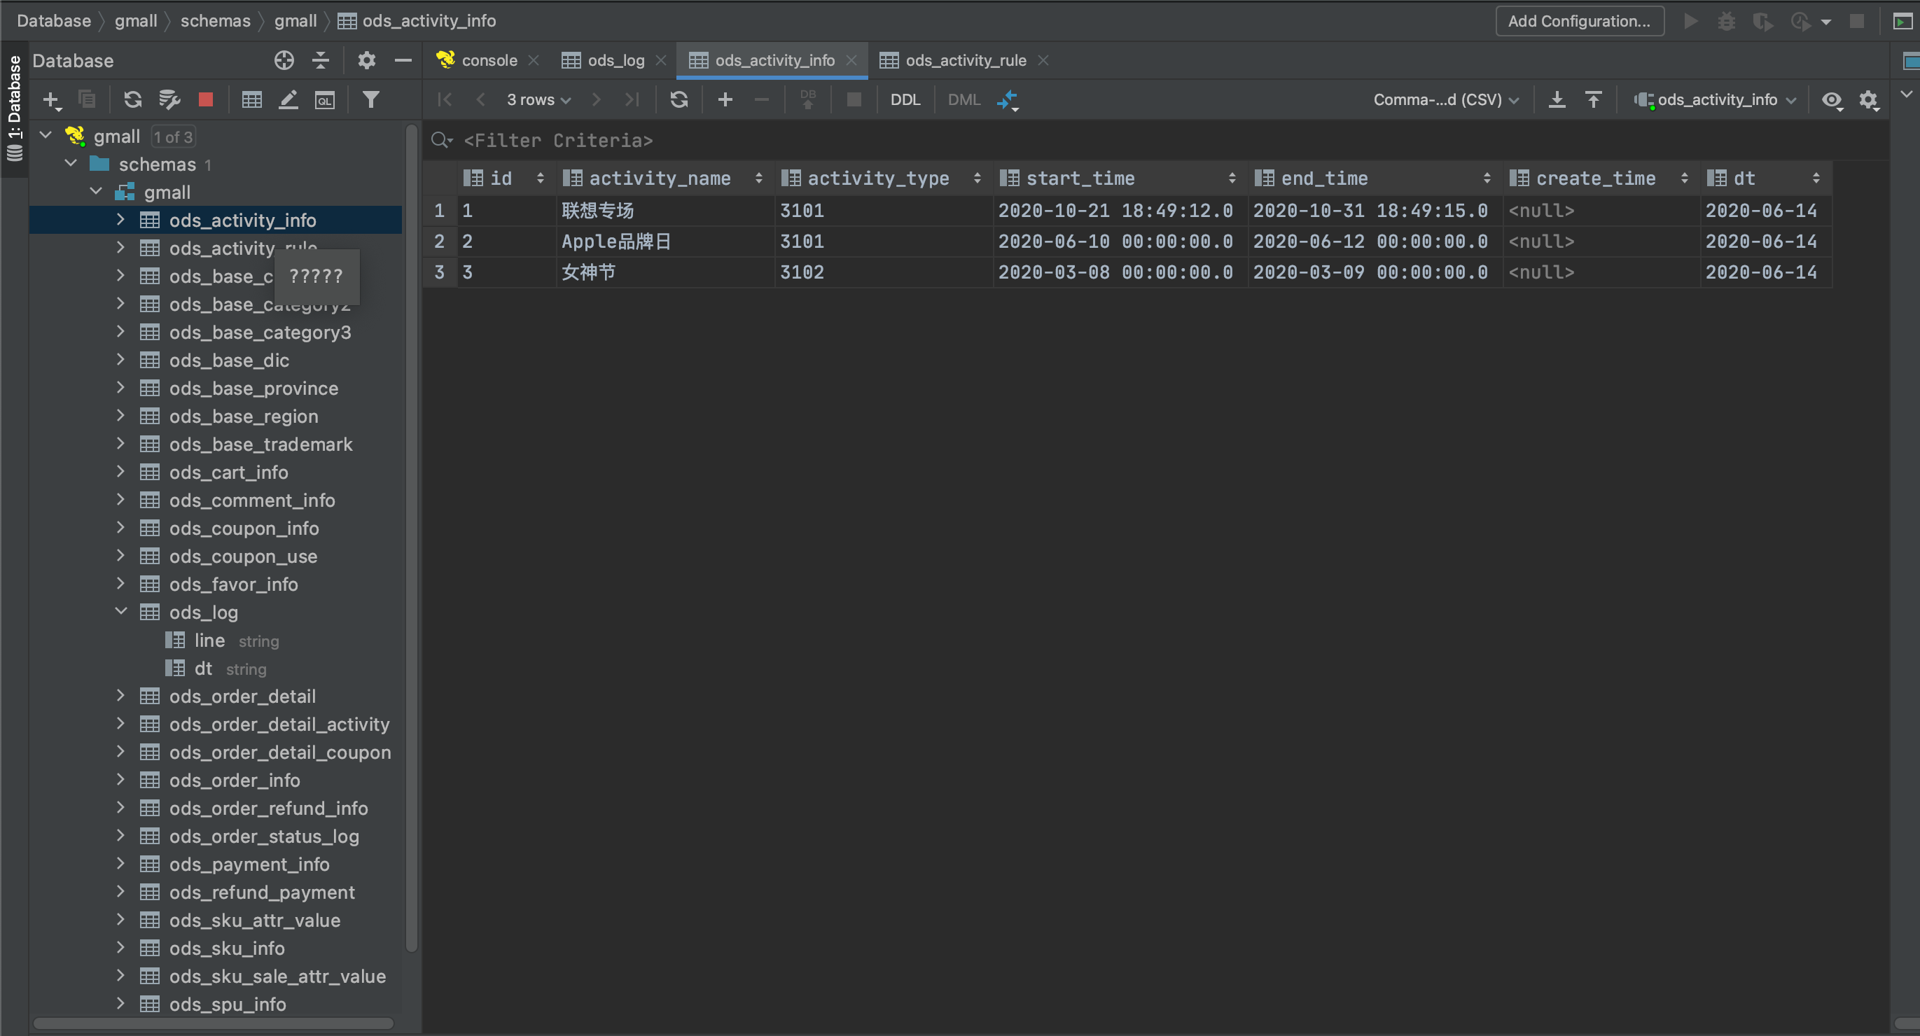Screen dimensions: 1920x1036
Task: Add a new row with the plus icon
Action: tap(725, 99)
